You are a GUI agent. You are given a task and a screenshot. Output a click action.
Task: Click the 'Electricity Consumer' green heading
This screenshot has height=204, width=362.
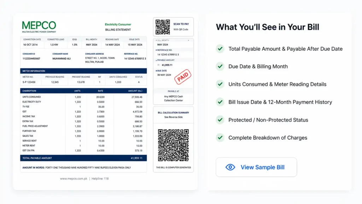118,24
